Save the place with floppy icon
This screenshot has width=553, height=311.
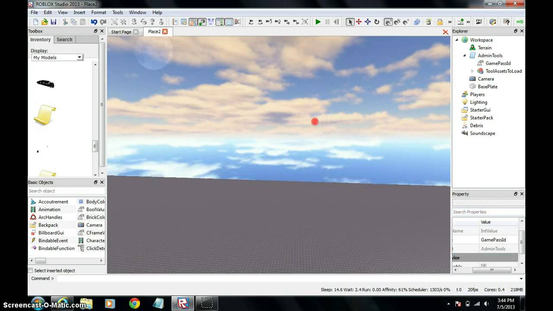click(54, 22)
